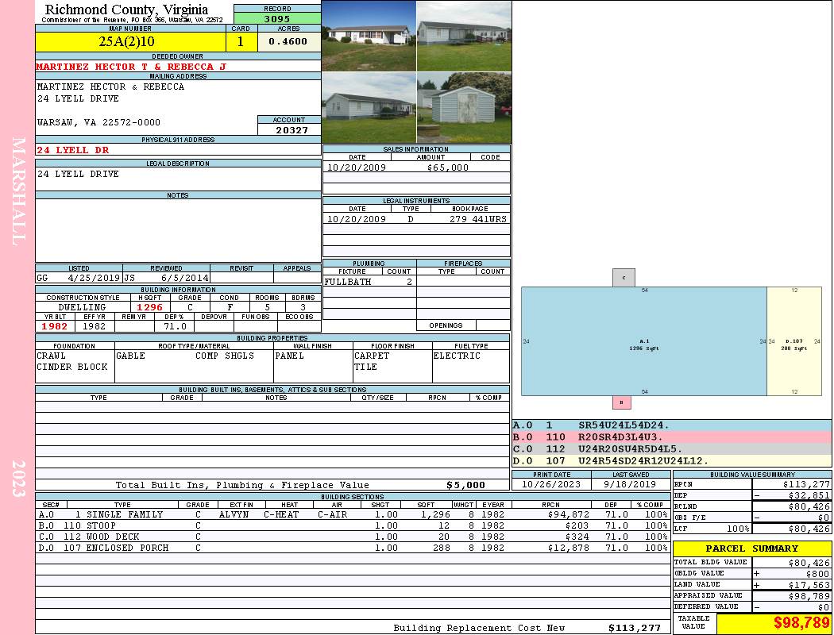Click the red taxable value $98,789
Viewport: 834px width, 635px height.
pyautogui.click(x=774, y=624)
